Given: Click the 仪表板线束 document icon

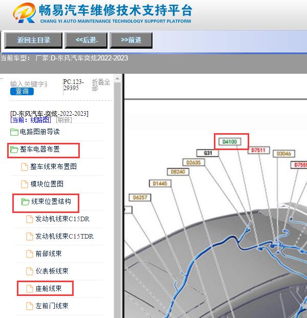Looking at the screenshot, I should [x=30, y=271].
